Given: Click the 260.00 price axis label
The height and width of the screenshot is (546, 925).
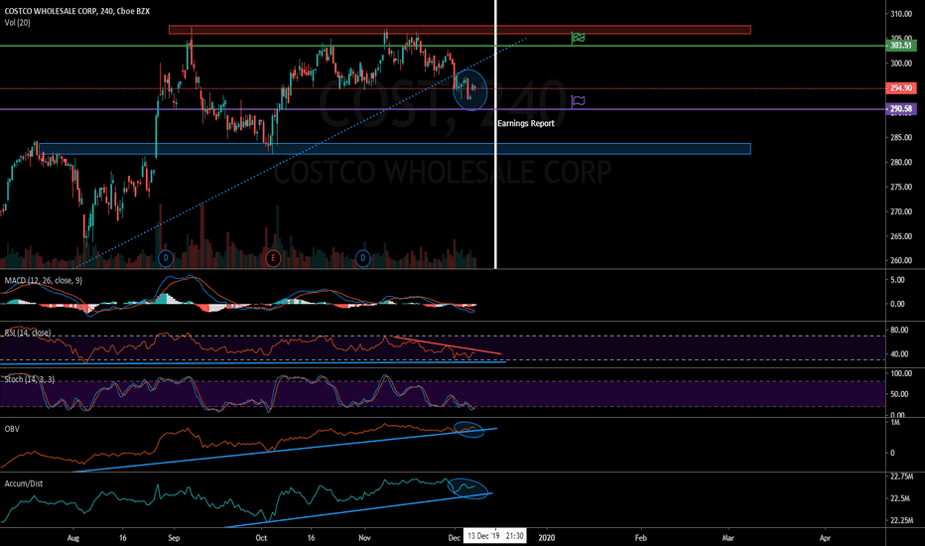Looking at the screenshot, I should click(x=901, y=260).
